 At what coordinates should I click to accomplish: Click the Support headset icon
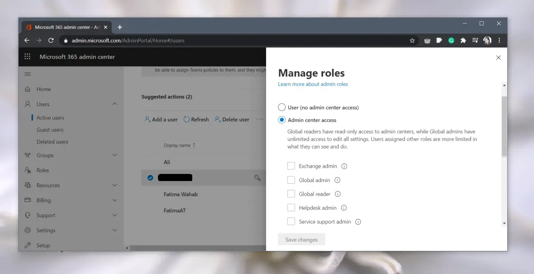click(x=28, y=215)
